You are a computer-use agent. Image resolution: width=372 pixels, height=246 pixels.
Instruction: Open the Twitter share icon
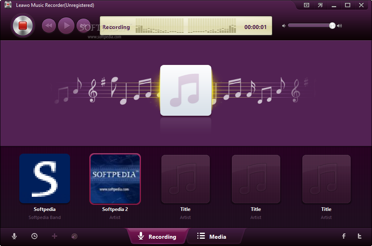coord(360,236)
